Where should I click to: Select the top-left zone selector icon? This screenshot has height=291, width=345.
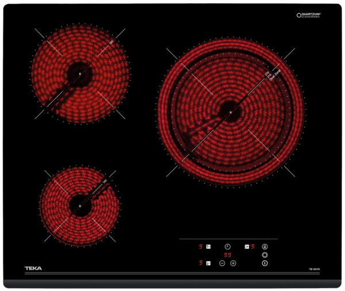click(x=208, y=246)
